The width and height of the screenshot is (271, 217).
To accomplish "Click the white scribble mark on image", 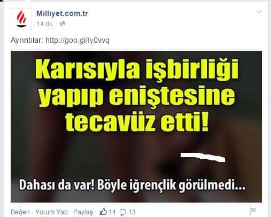I will (x=203, y=157).
